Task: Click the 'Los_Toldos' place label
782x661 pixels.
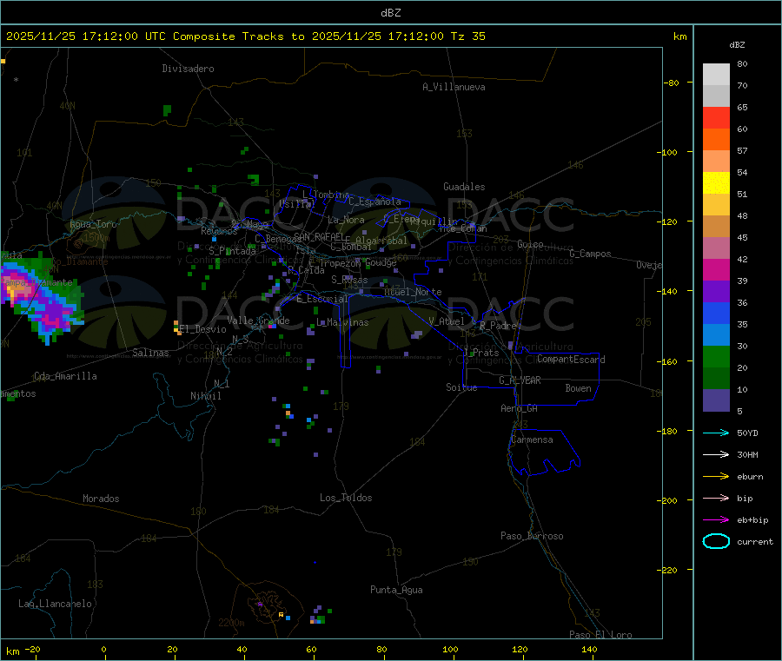Action: pyautogui.click(x=346, y=498)
